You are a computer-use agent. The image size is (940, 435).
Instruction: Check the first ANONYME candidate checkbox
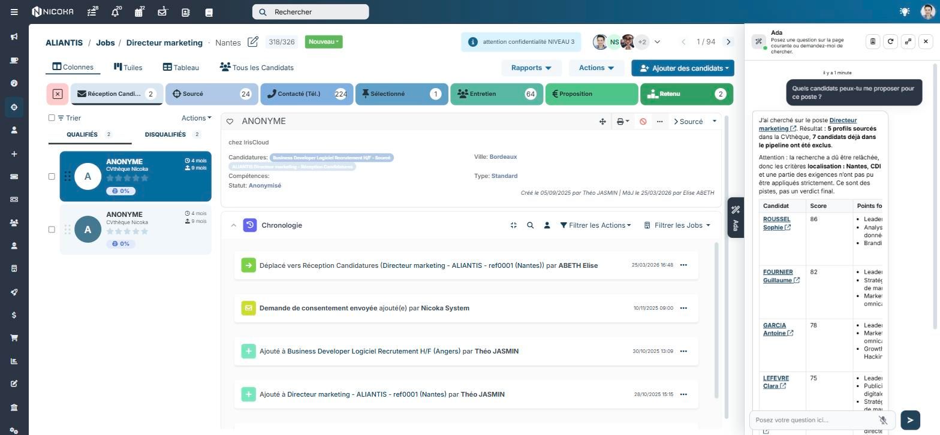tap(52, 176)
